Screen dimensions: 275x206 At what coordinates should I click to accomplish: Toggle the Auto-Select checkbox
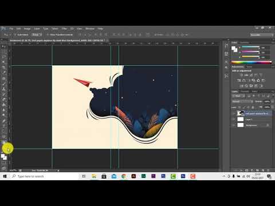15,35
